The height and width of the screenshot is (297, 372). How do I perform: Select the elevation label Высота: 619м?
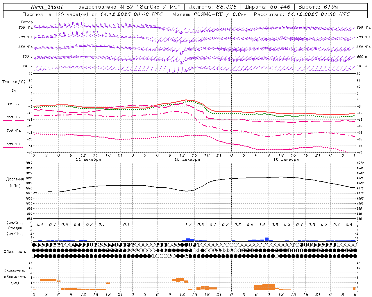tap(318, 7)
